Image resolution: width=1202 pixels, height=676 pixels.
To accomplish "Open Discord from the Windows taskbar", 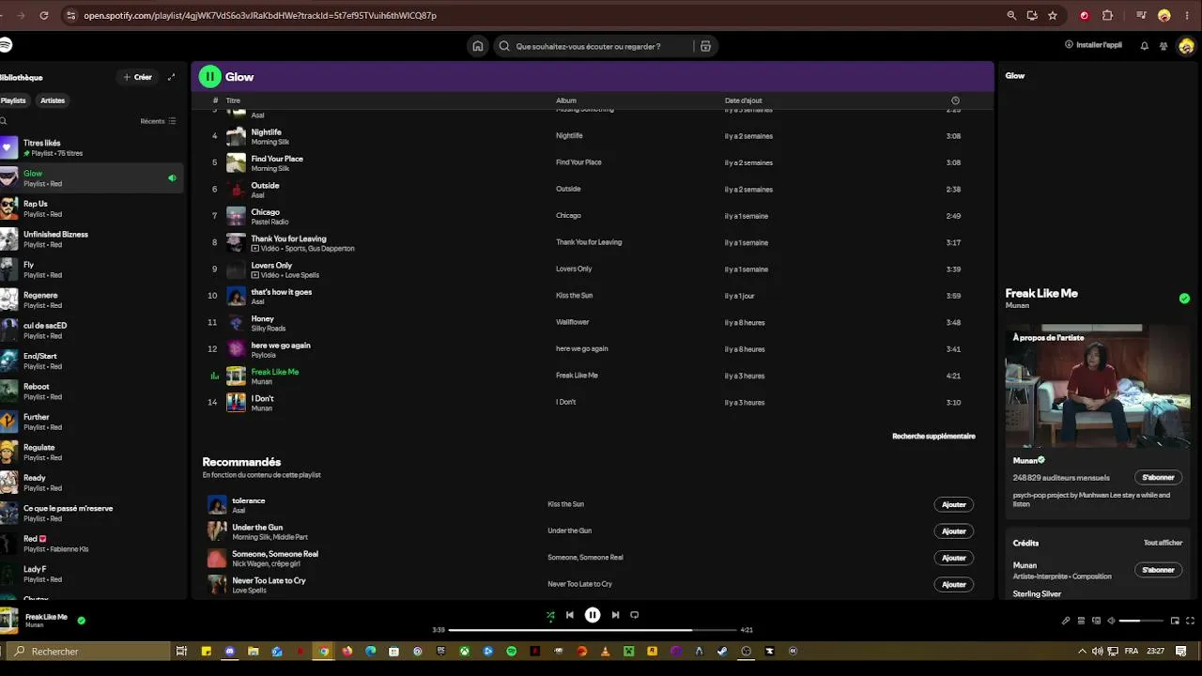I will point(230,652).
